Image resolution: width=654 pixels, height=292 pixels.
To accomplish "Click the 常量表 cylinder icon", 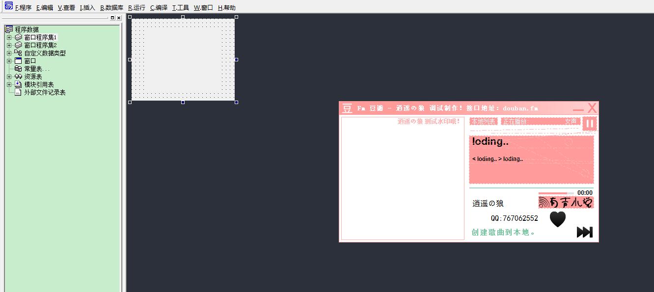I will click(x=18, y=69).
